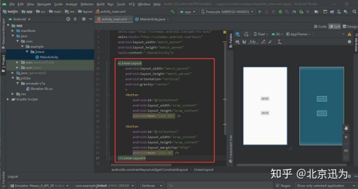Select the activity_main.xml editor tab
Image resolution: width=358 pixels, height=189 pixels.
(x=114, y=19)
